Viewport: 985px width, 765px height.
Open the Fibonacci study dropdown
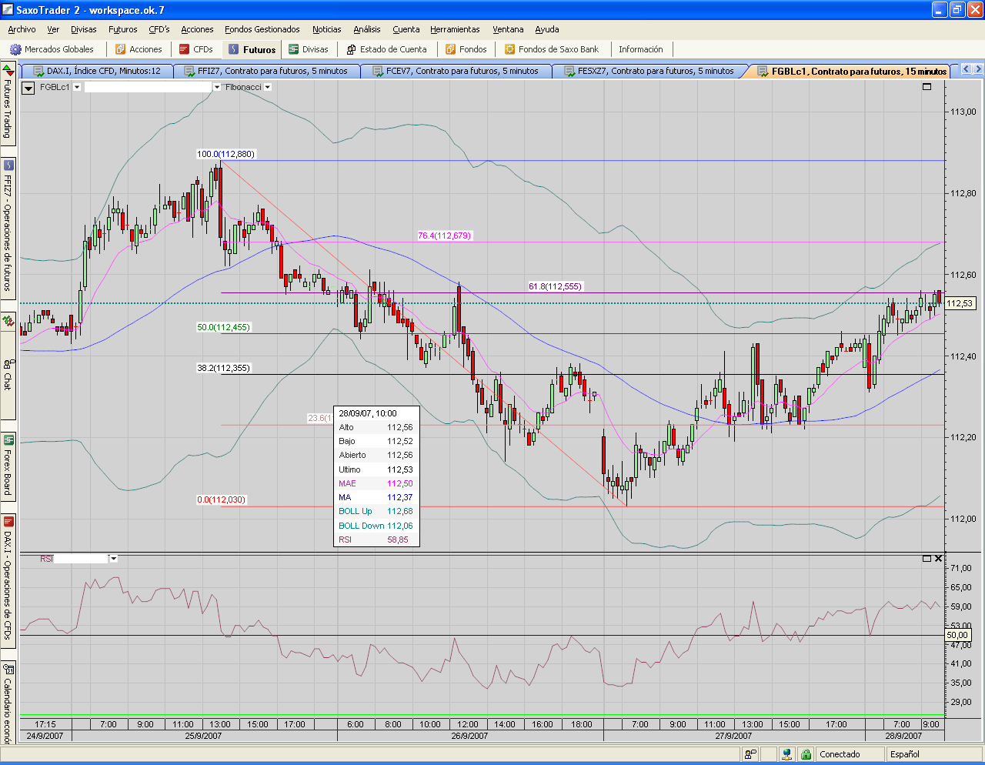268,88
